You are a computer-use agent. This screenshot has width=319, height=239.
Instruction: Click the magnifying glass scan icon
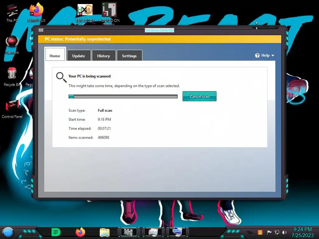pyautogui.click(x=61, y=77)
